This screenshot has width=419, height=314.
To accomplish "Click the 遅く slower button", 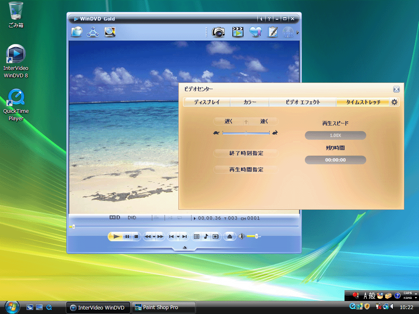I will [228, 121].
